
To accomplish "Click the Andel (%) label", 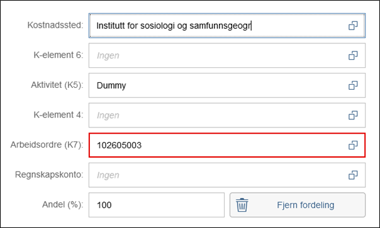I will pos(63,205).
